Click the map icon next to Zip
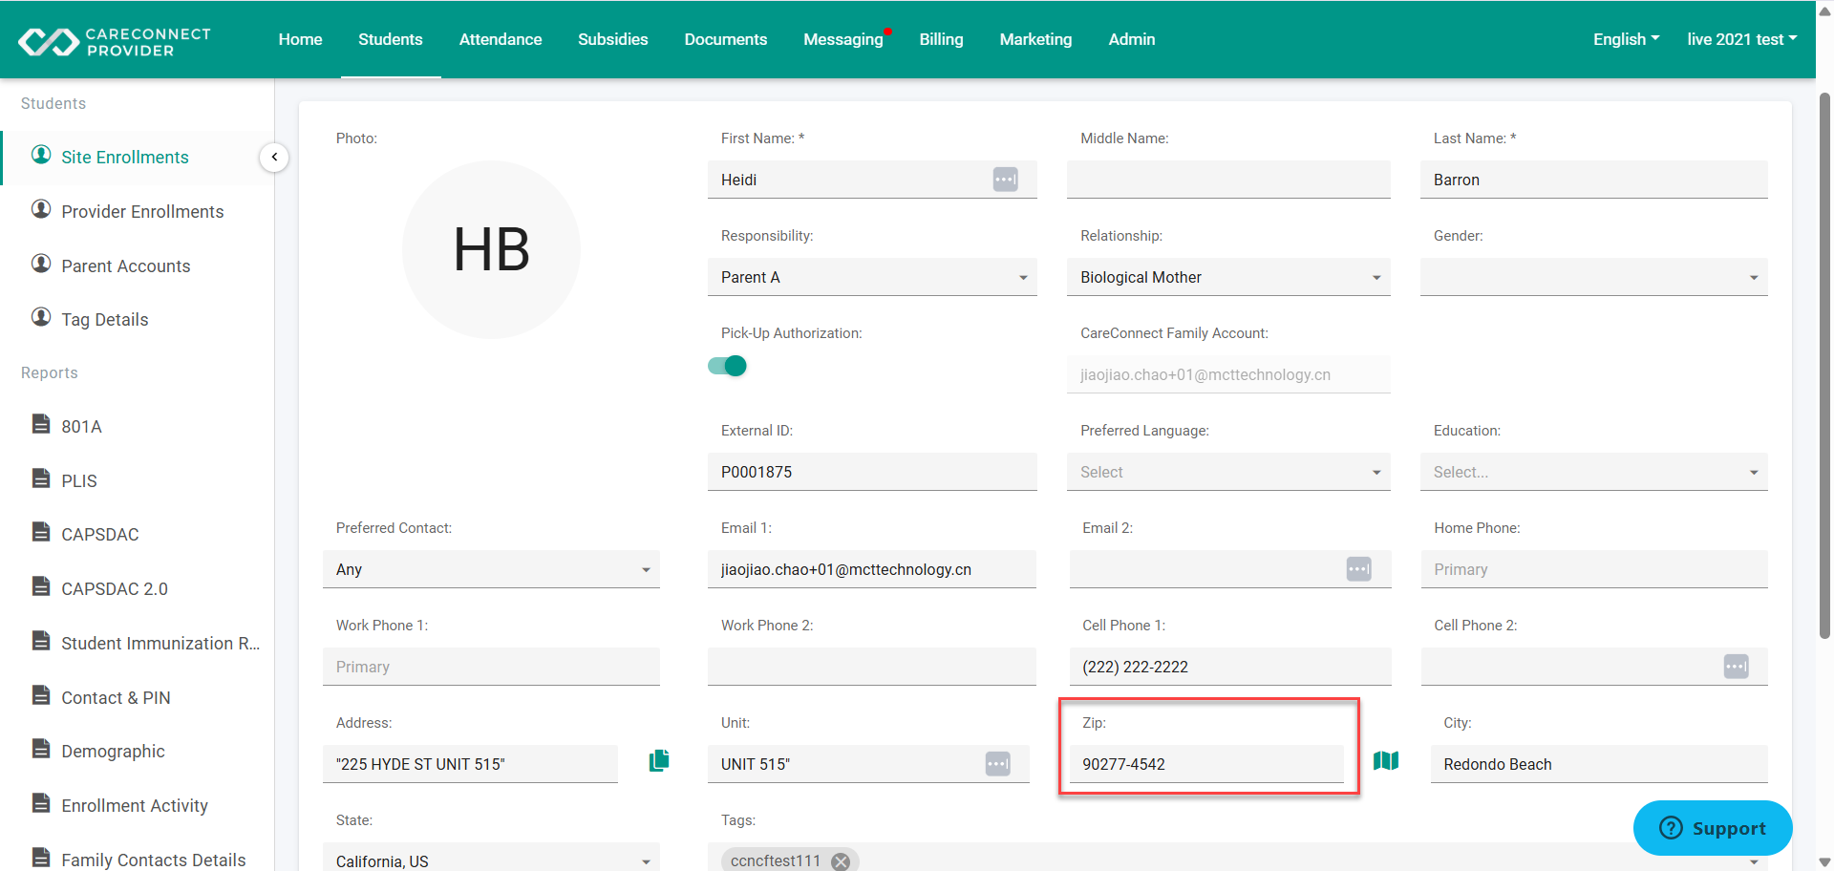Screen dimensions: 1834x871 1386,760
